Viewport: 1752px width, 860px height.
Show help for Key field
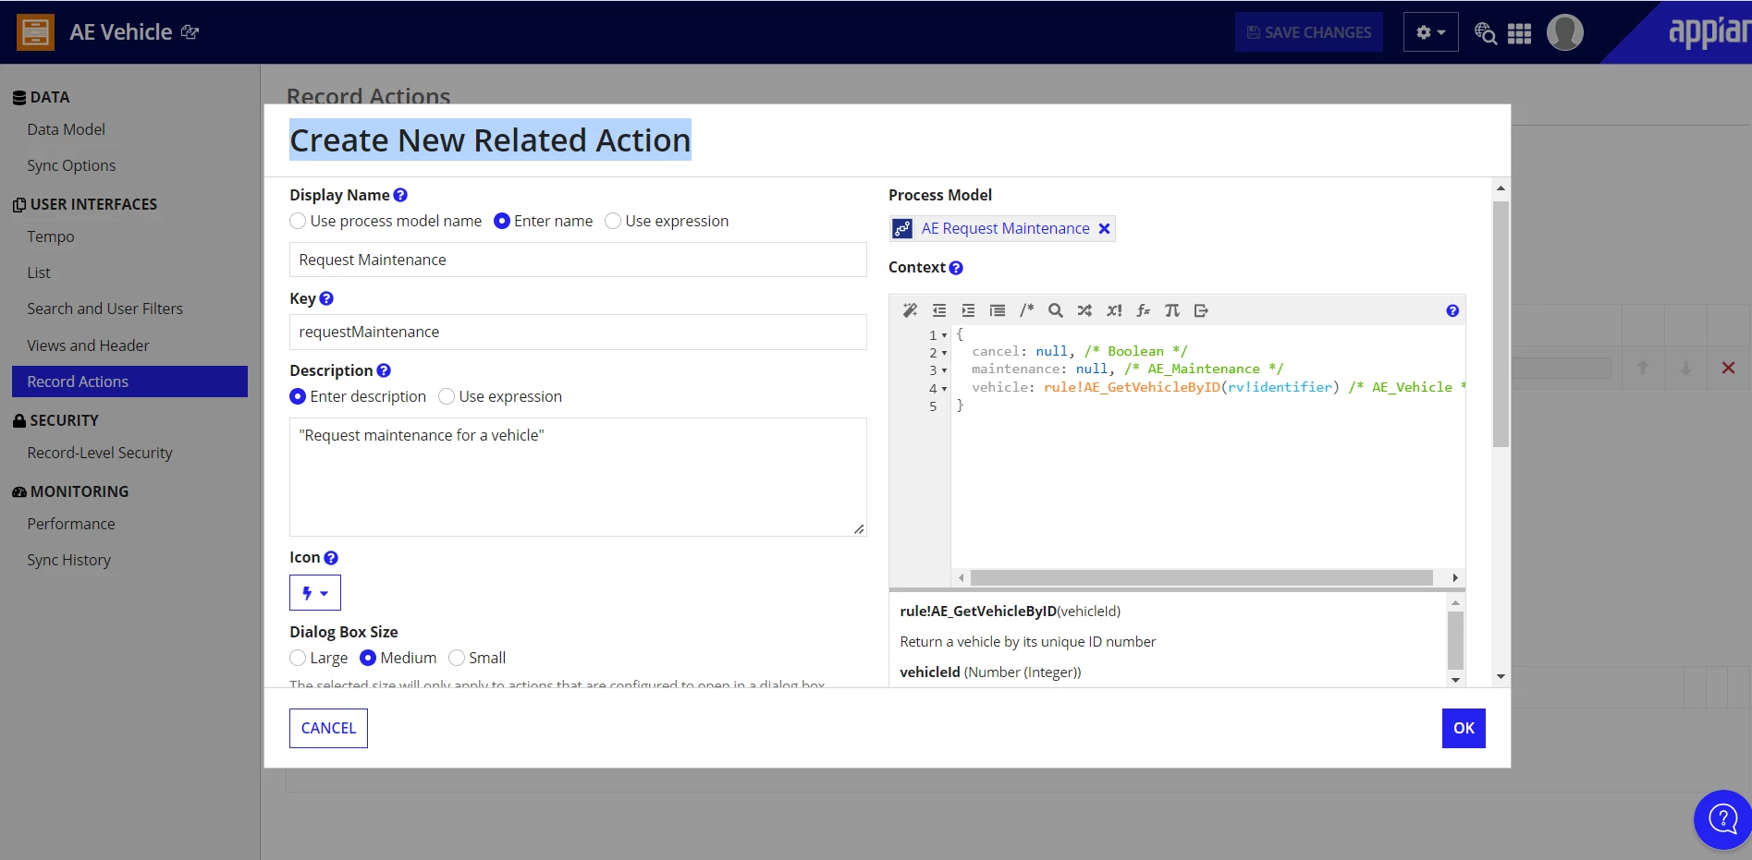(326, 298)
